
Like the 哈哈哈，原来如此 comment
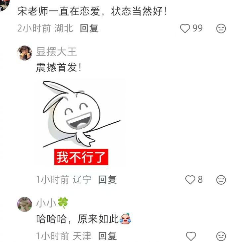pos(191,236)
